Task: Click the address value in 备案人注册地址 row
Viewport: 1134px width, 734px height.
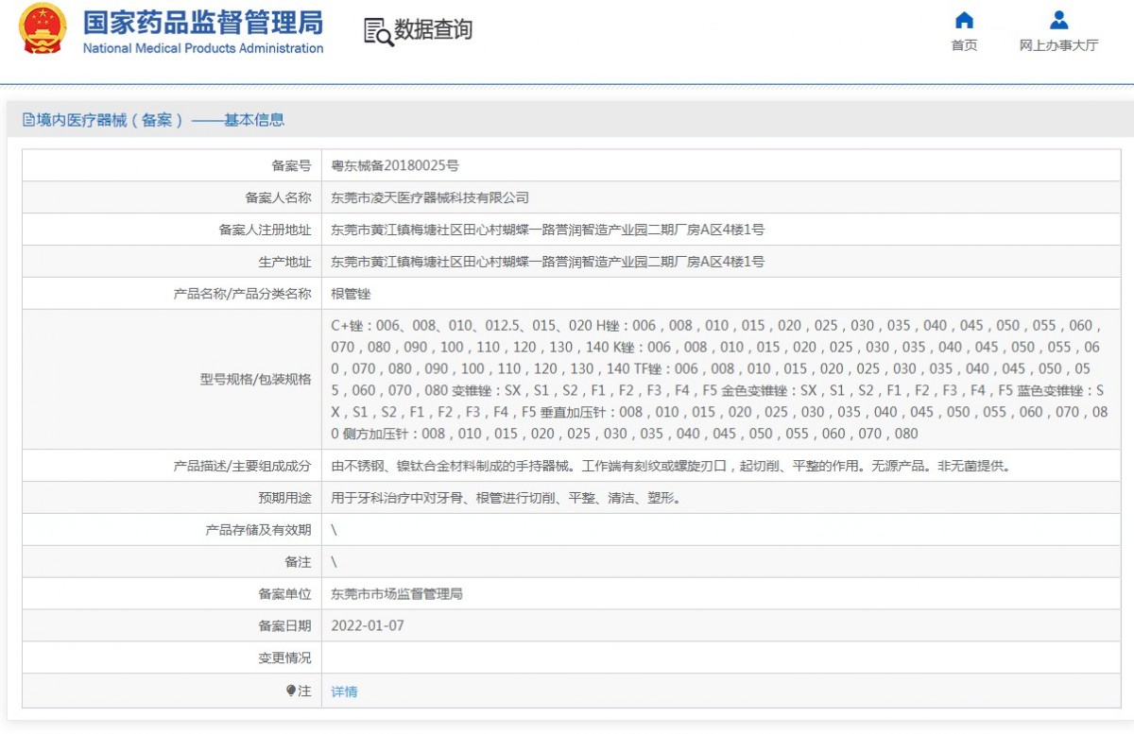Action: [x=548, y=230]
